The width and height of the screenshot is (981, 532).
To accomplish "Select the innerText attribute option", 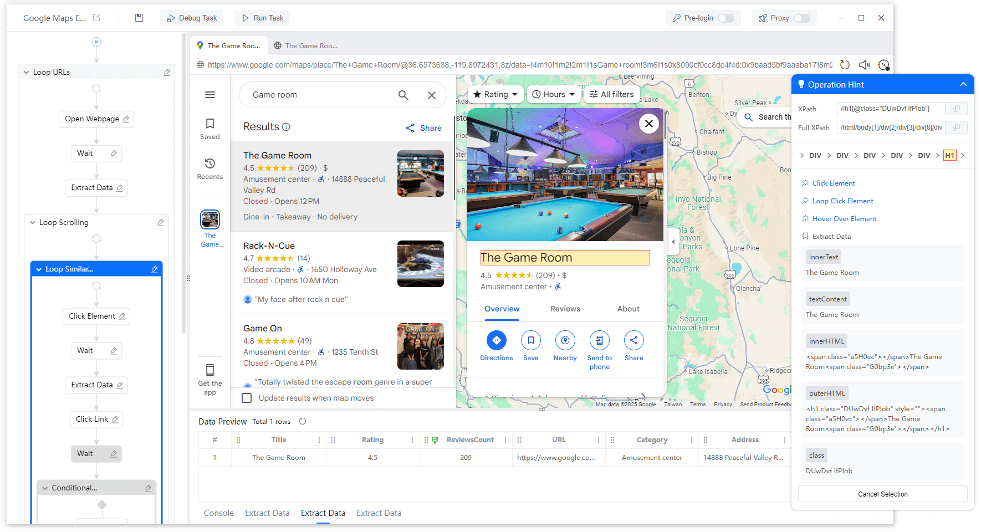I will (x=824, y=257).
